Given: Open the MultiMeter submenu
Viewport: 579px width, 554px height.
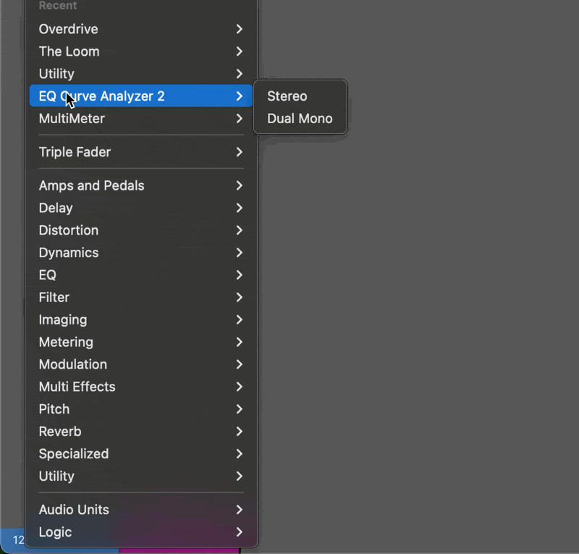Looking at the screenshot, I should click(x=72, y=119).
